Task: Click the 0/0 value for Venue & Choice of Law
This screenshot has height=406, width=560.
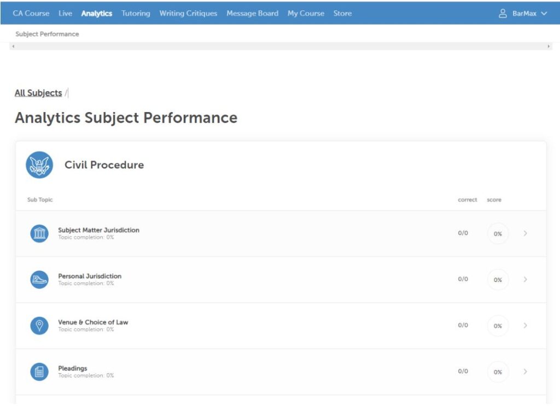Action: click(463, 325)
